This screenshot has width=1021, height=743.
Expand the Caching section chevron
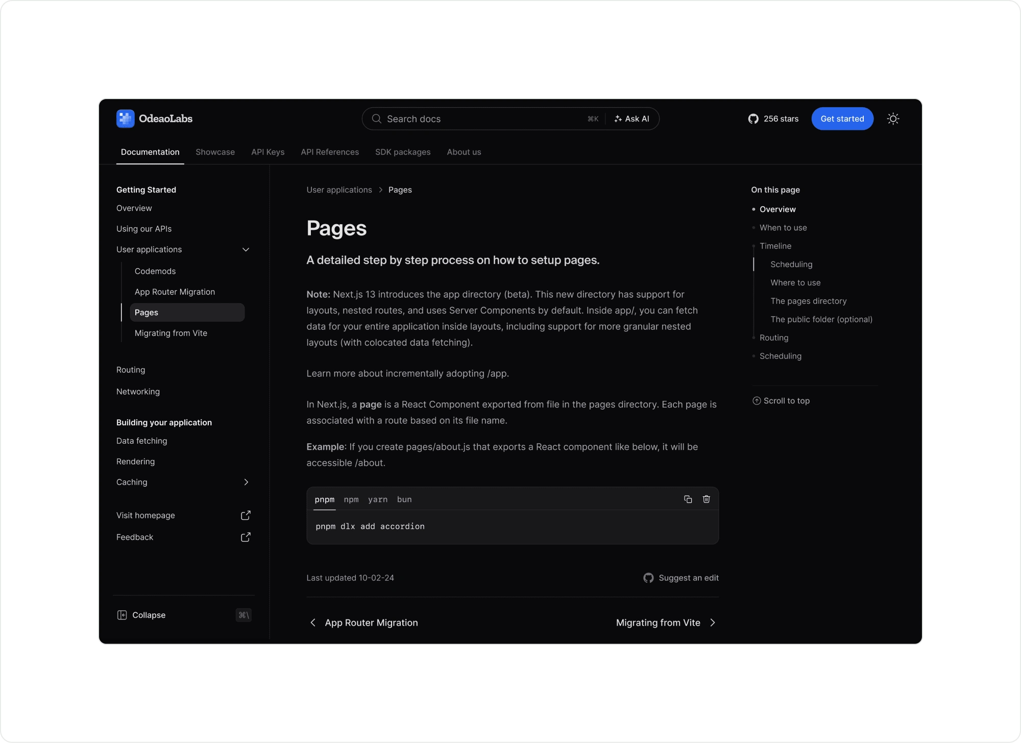[x=246, y=482]
